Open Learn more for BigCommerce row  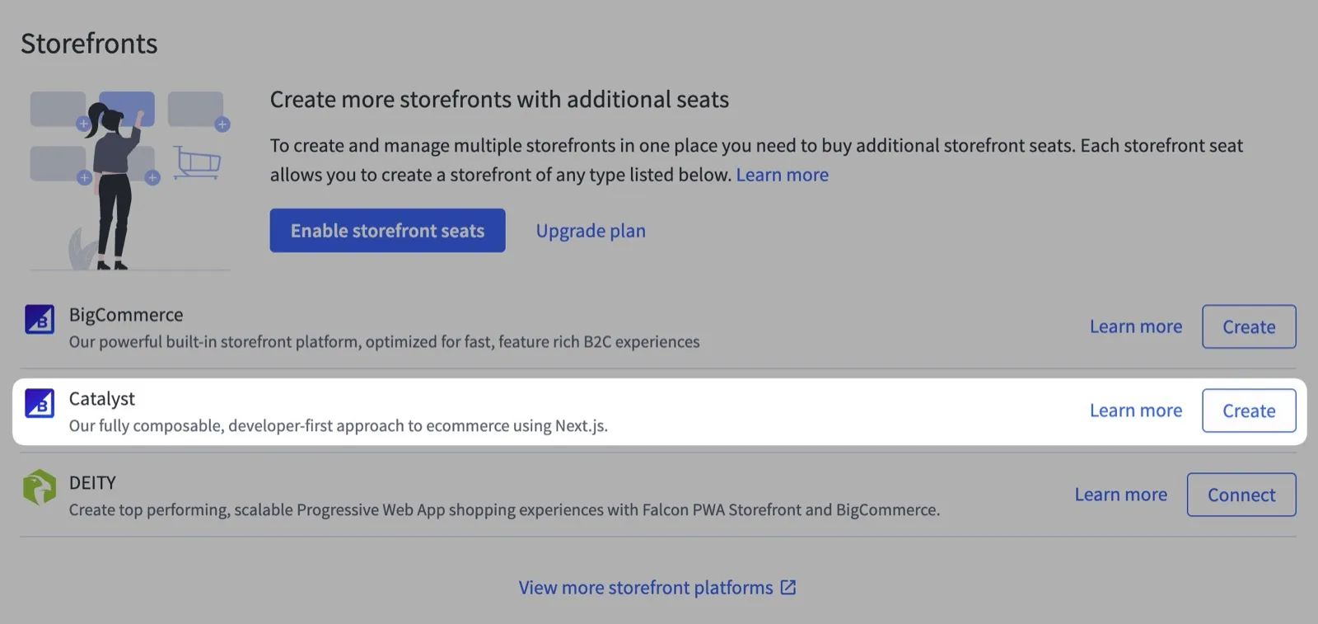(x=1136, y=326)
